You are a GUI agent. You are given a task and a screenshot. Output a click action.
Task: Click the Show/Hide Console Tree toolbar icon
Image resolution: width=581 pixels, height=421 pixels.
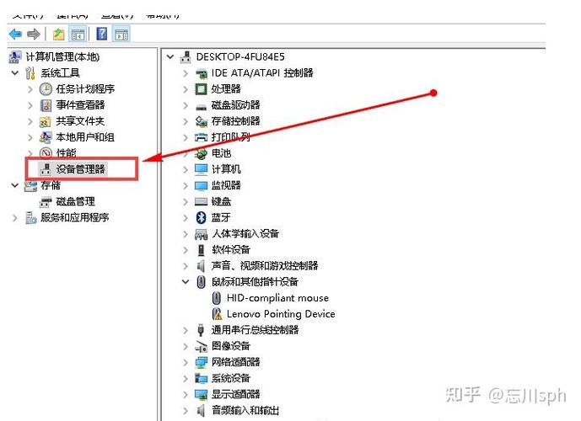(x=78, y=35)
